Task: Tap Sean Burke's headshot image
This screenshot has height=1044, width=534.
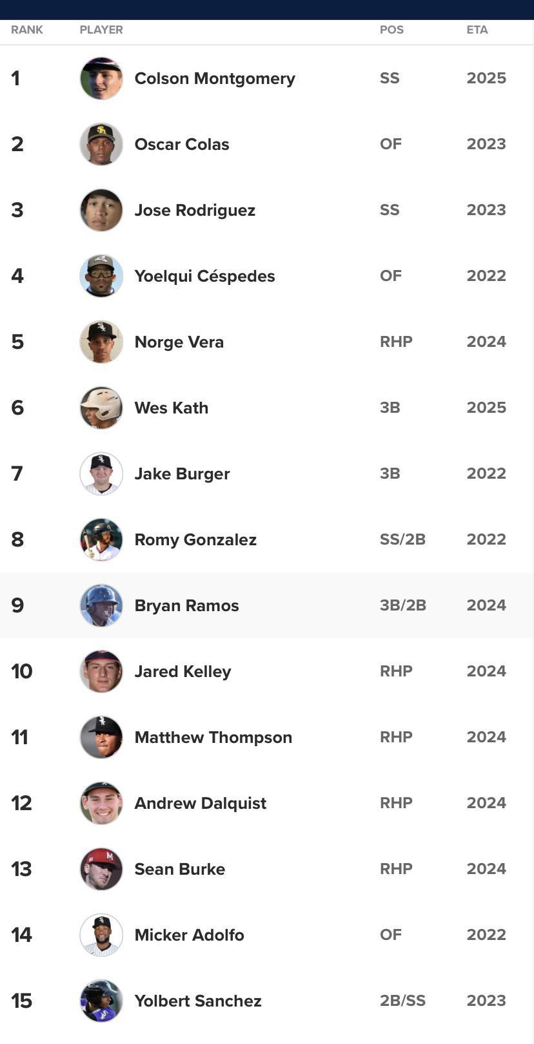Action: pos(101,869)
